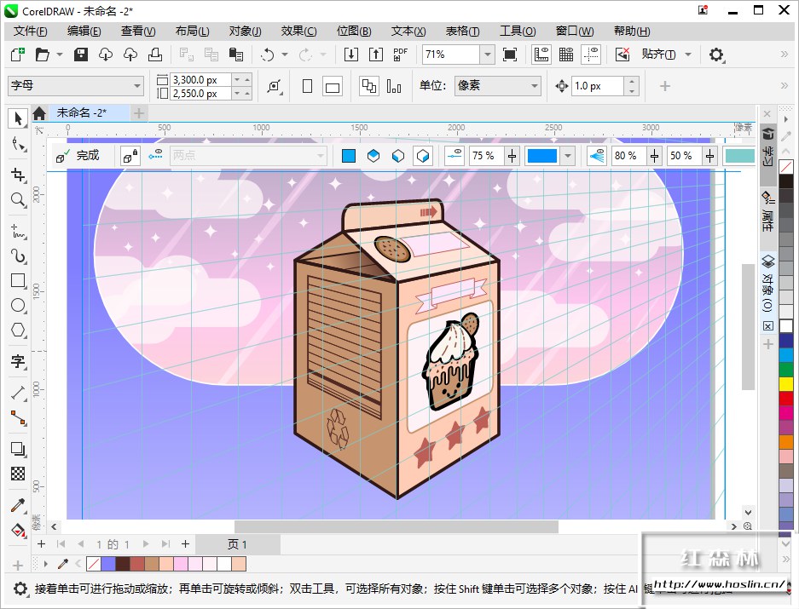Select the Zoom magnifier tool

pyautogui.click(x=18, y=199)
